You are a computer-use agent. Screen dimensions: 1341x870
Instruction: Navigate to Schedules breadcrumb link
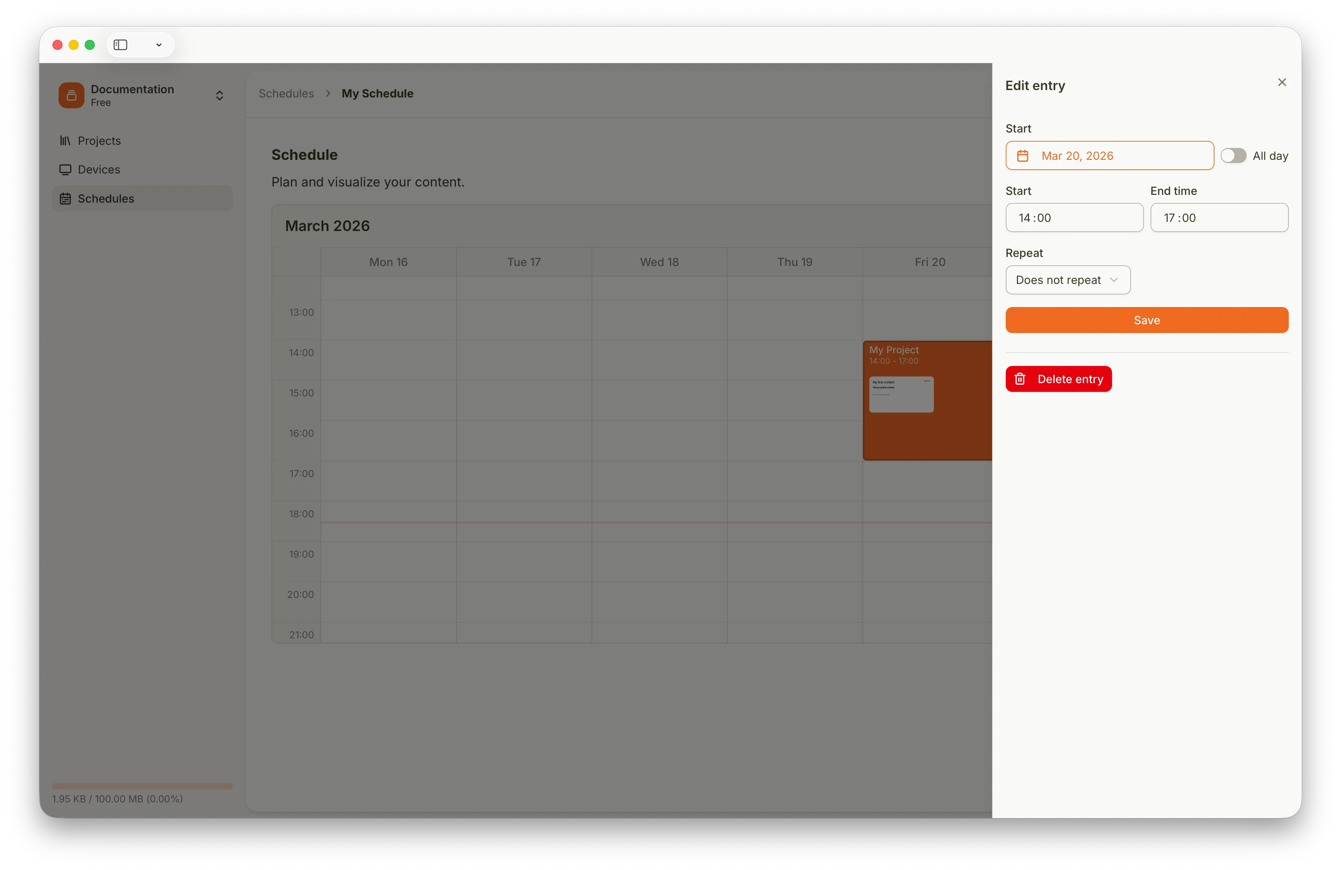tap(286, 94)
